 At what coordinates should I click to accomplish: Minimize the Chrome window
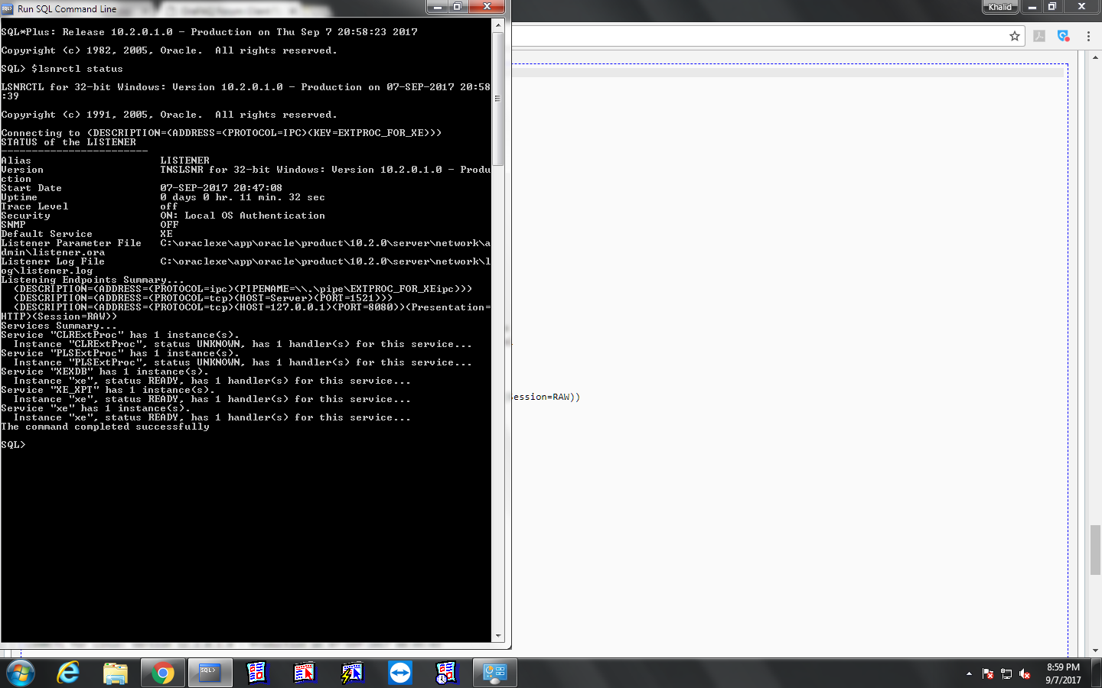pyautogui.click(x=1032, y=7)
